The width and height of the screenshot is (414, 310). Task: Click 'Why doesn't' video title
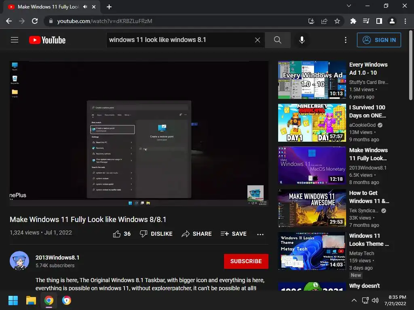pyautogui.click(x=364, y=286)
